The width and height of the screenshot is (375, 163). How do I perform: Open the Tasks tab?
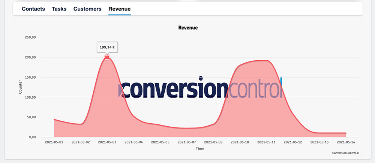(x=59, y=9)
